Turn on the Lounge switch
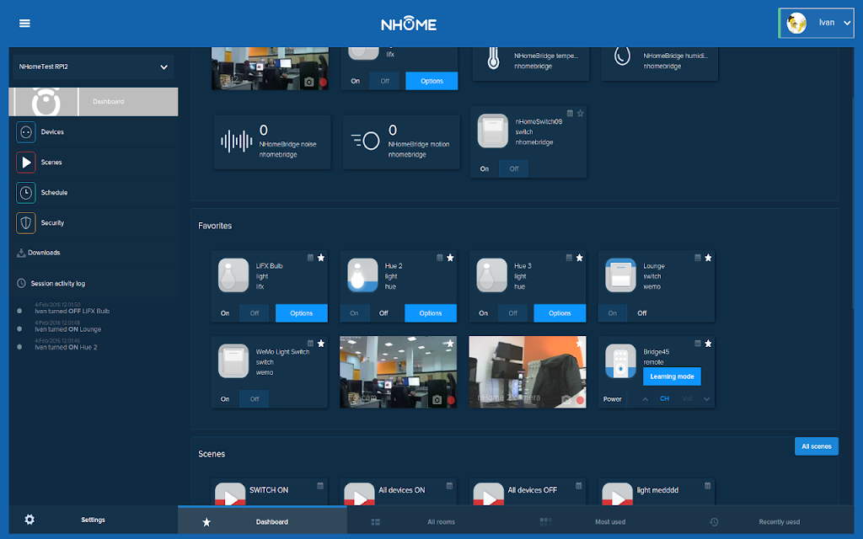 [613, 313]
